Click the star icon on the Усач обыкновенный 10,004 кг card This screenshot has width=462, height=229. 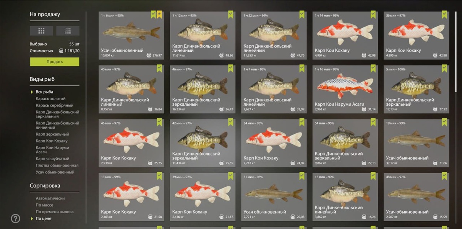click(x=159, y=15)
